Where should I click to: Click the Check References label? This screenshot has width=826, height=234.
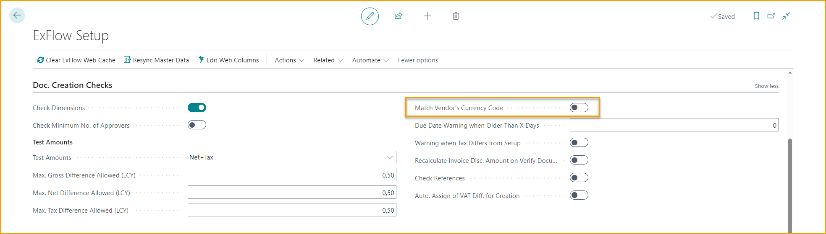click(x=440, y=178)
